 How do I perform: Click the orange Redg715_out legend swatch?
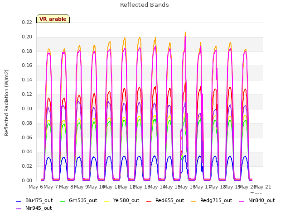(x=194, y=201)
